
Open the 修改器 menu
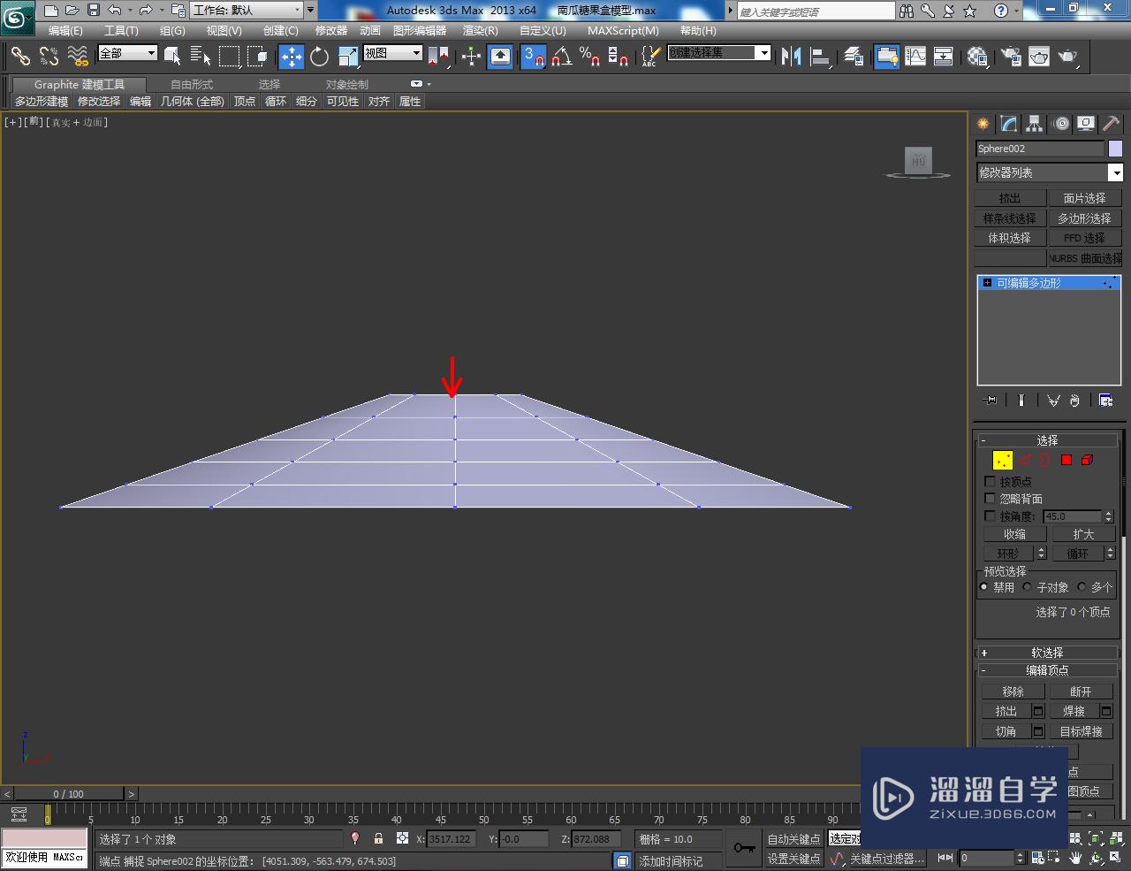pyautogui.click(x=331, y=30)
